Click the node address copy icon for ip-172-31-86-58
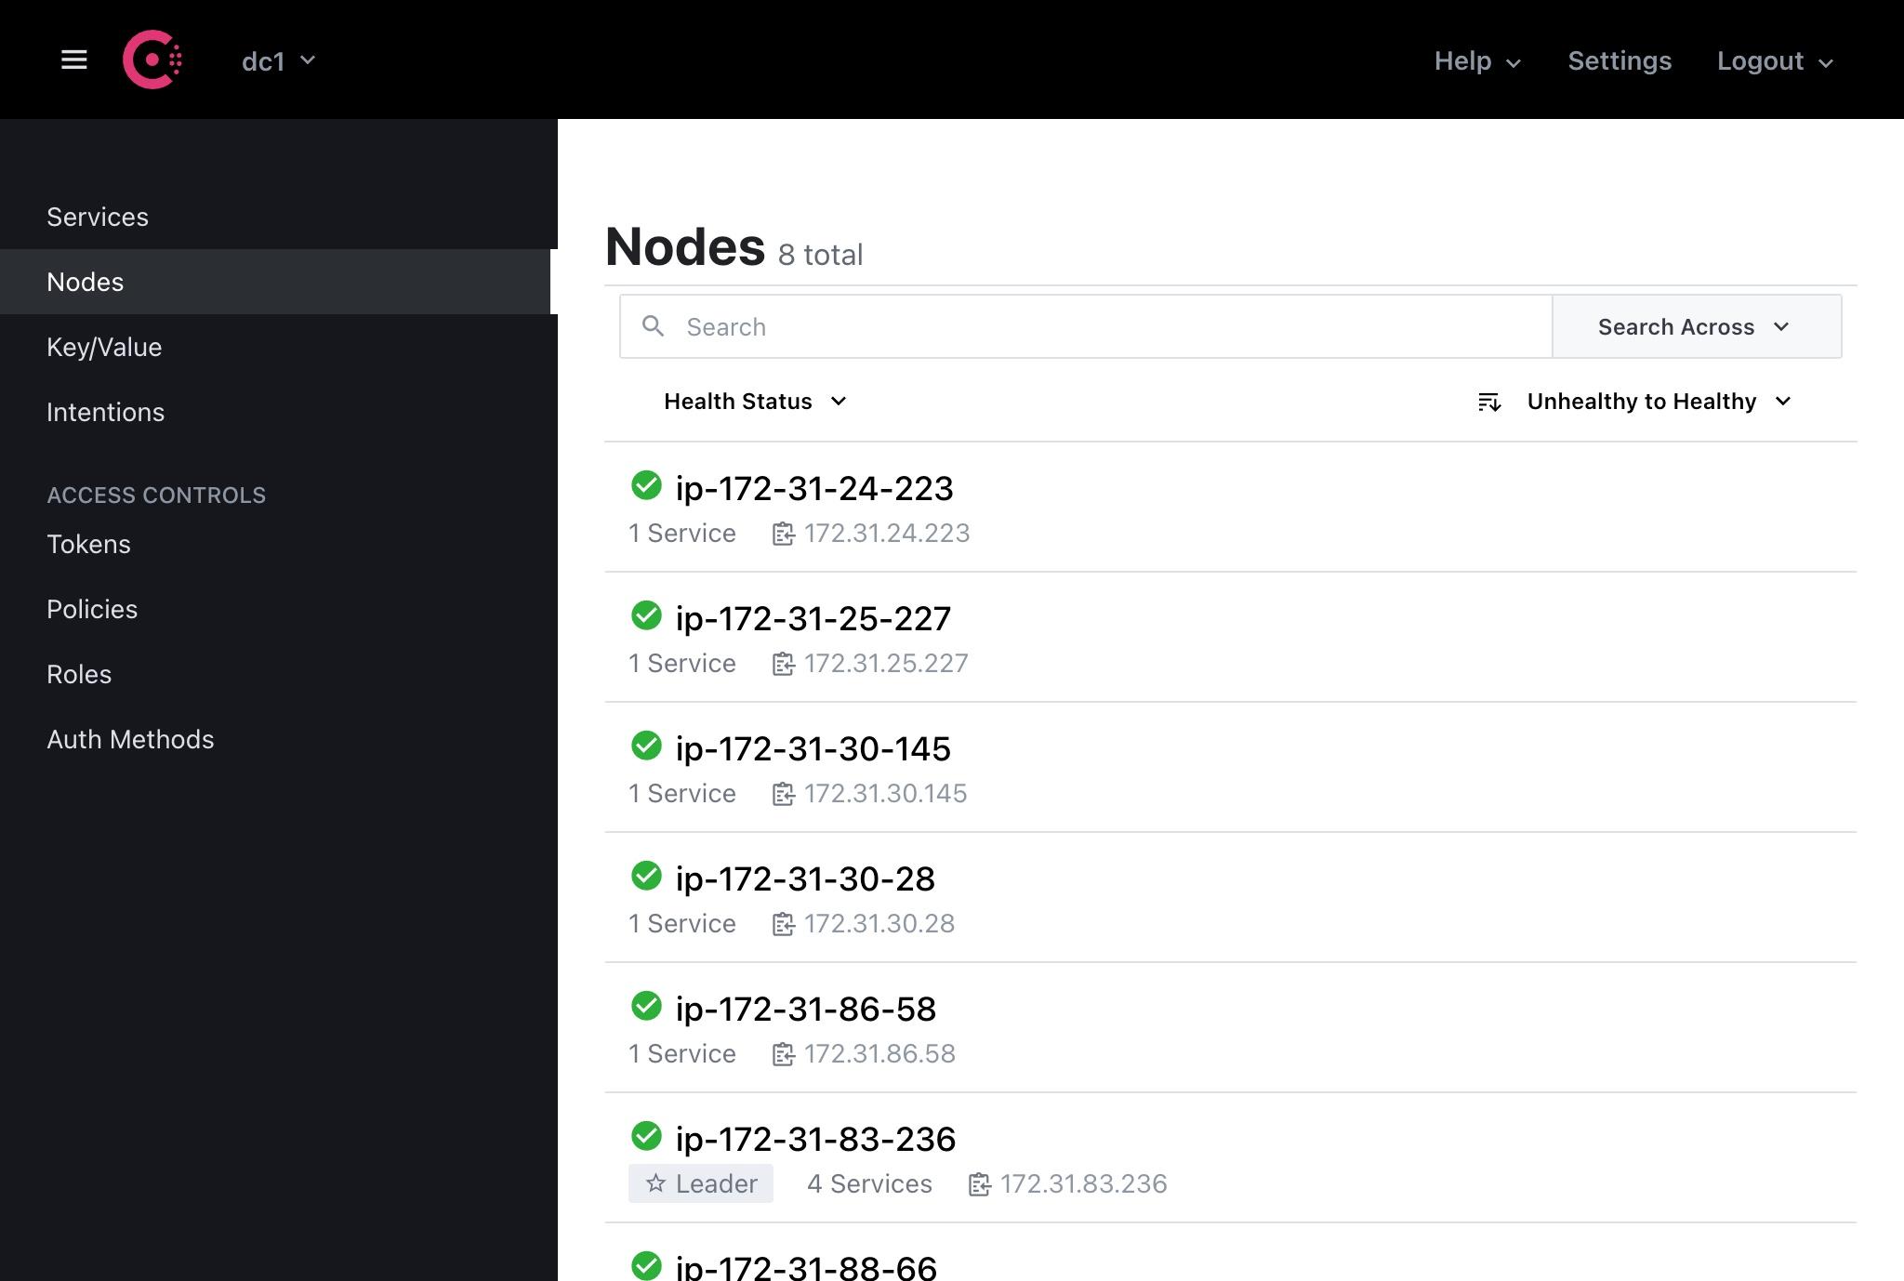 pyautogui.click(x=782, y=1053)
